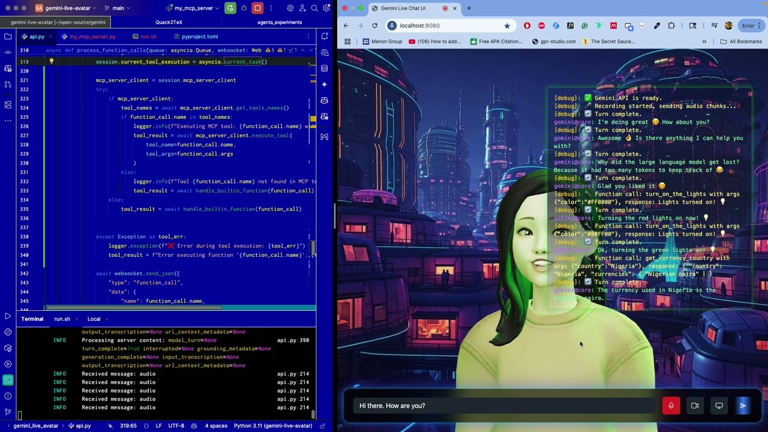Screen dimensions: 768x432
Task: Open the Project tool window folder icon
Action: [x=8, y=37]
